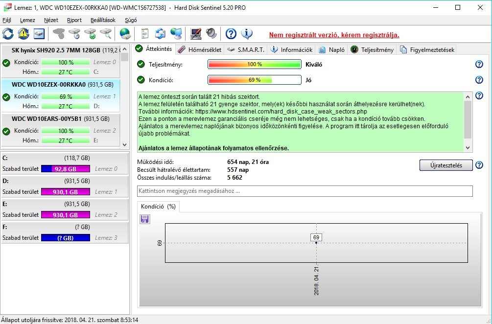
Task: Open the Információk tab
Action: pyautogui.click(x=291, y=49)
